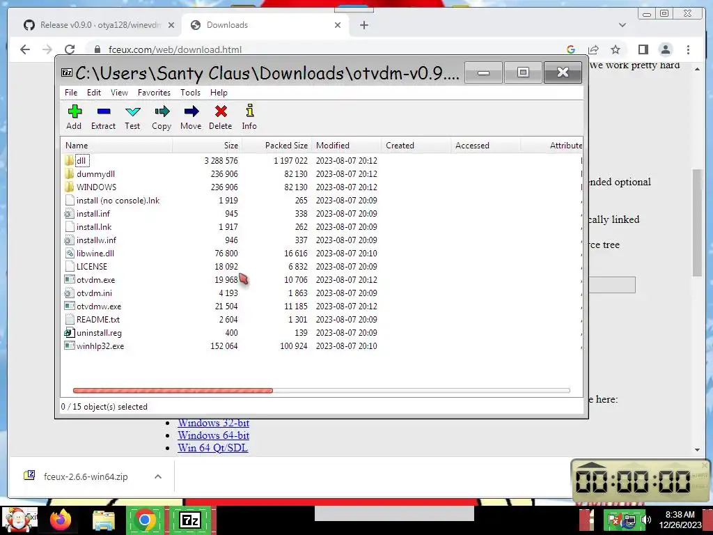This screenshot has height=535, width=713.
Task: Open the Favorites menu
Action: pos(154,93)
